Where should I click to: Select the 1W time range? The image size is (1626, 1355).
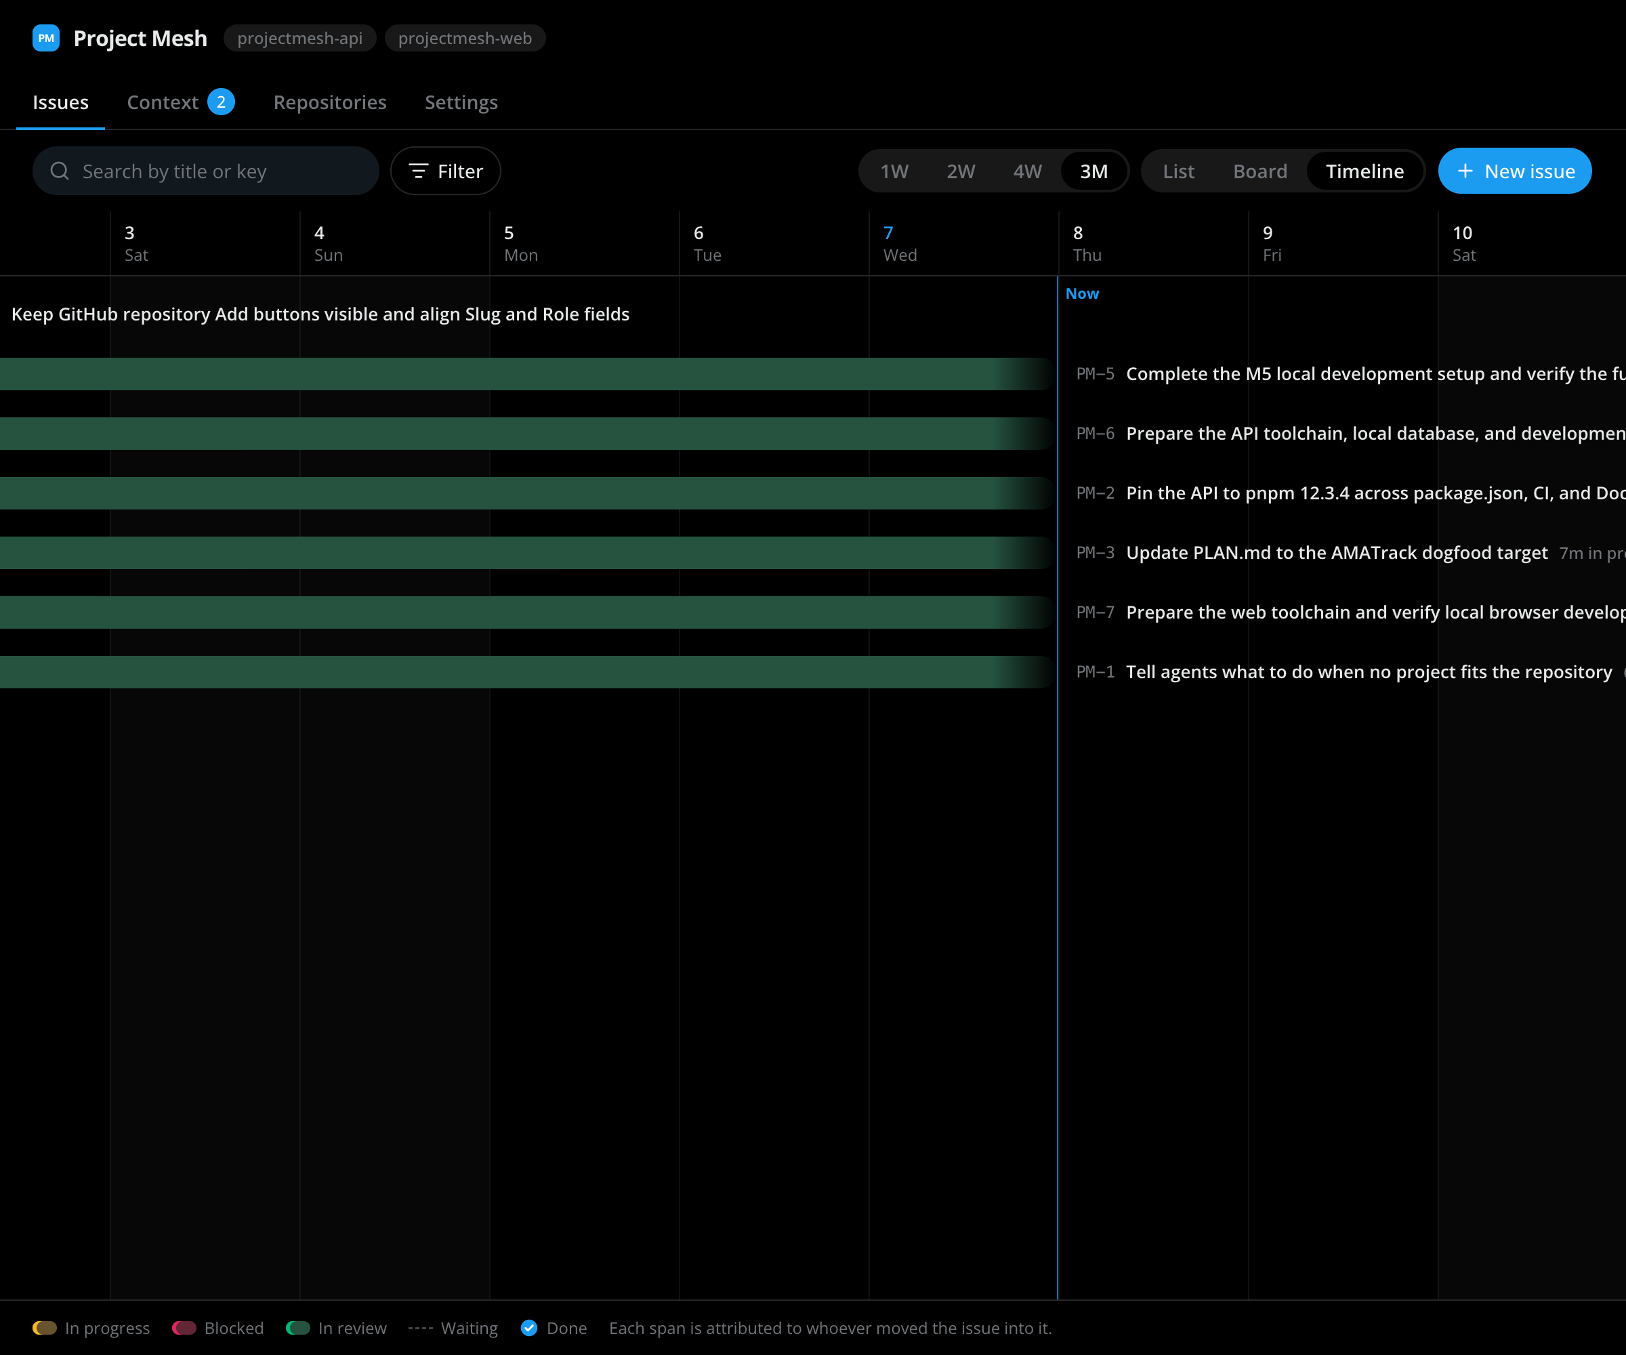click(894, 171)
